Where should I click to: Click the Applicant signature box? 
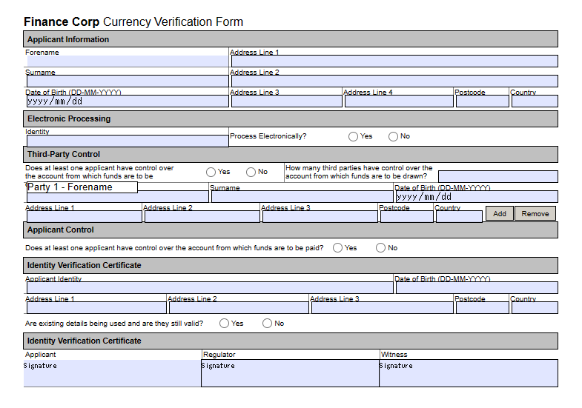(112, 373)
